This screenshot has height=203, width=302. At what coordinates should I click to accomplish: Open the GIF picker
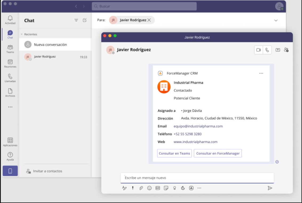click(x=158, y=188)
